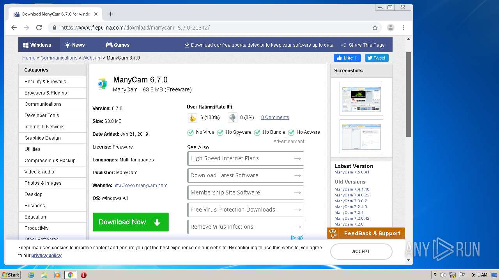The image size is (499, 280).
Task: Reload the page with refresh icon
Action: [39, 28]
